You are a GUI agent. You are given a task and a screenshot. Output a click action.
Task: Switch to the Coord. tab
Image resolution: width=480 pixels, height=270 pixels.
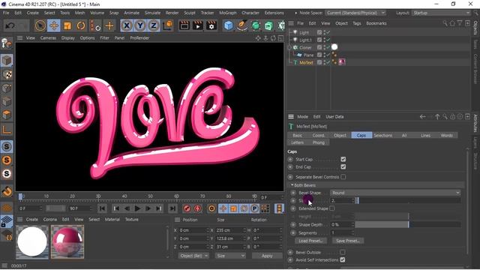[318, 135]
